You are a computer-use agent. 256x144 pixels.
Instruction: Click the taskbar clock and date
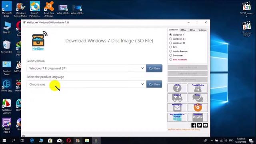(241, 140)
